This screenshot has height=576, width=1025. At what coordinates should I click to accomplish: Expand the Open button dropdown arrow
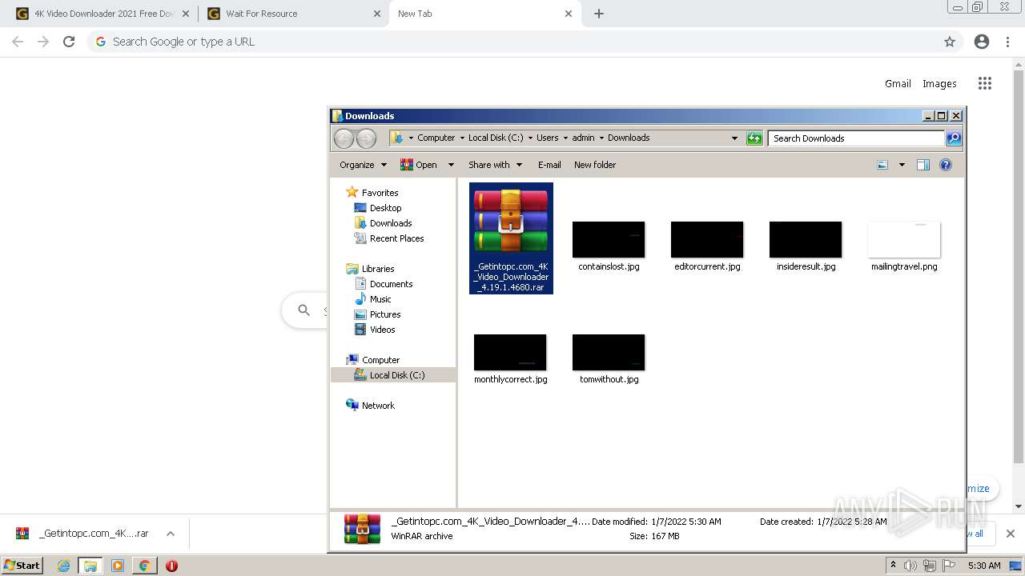[x=451, y=165]
